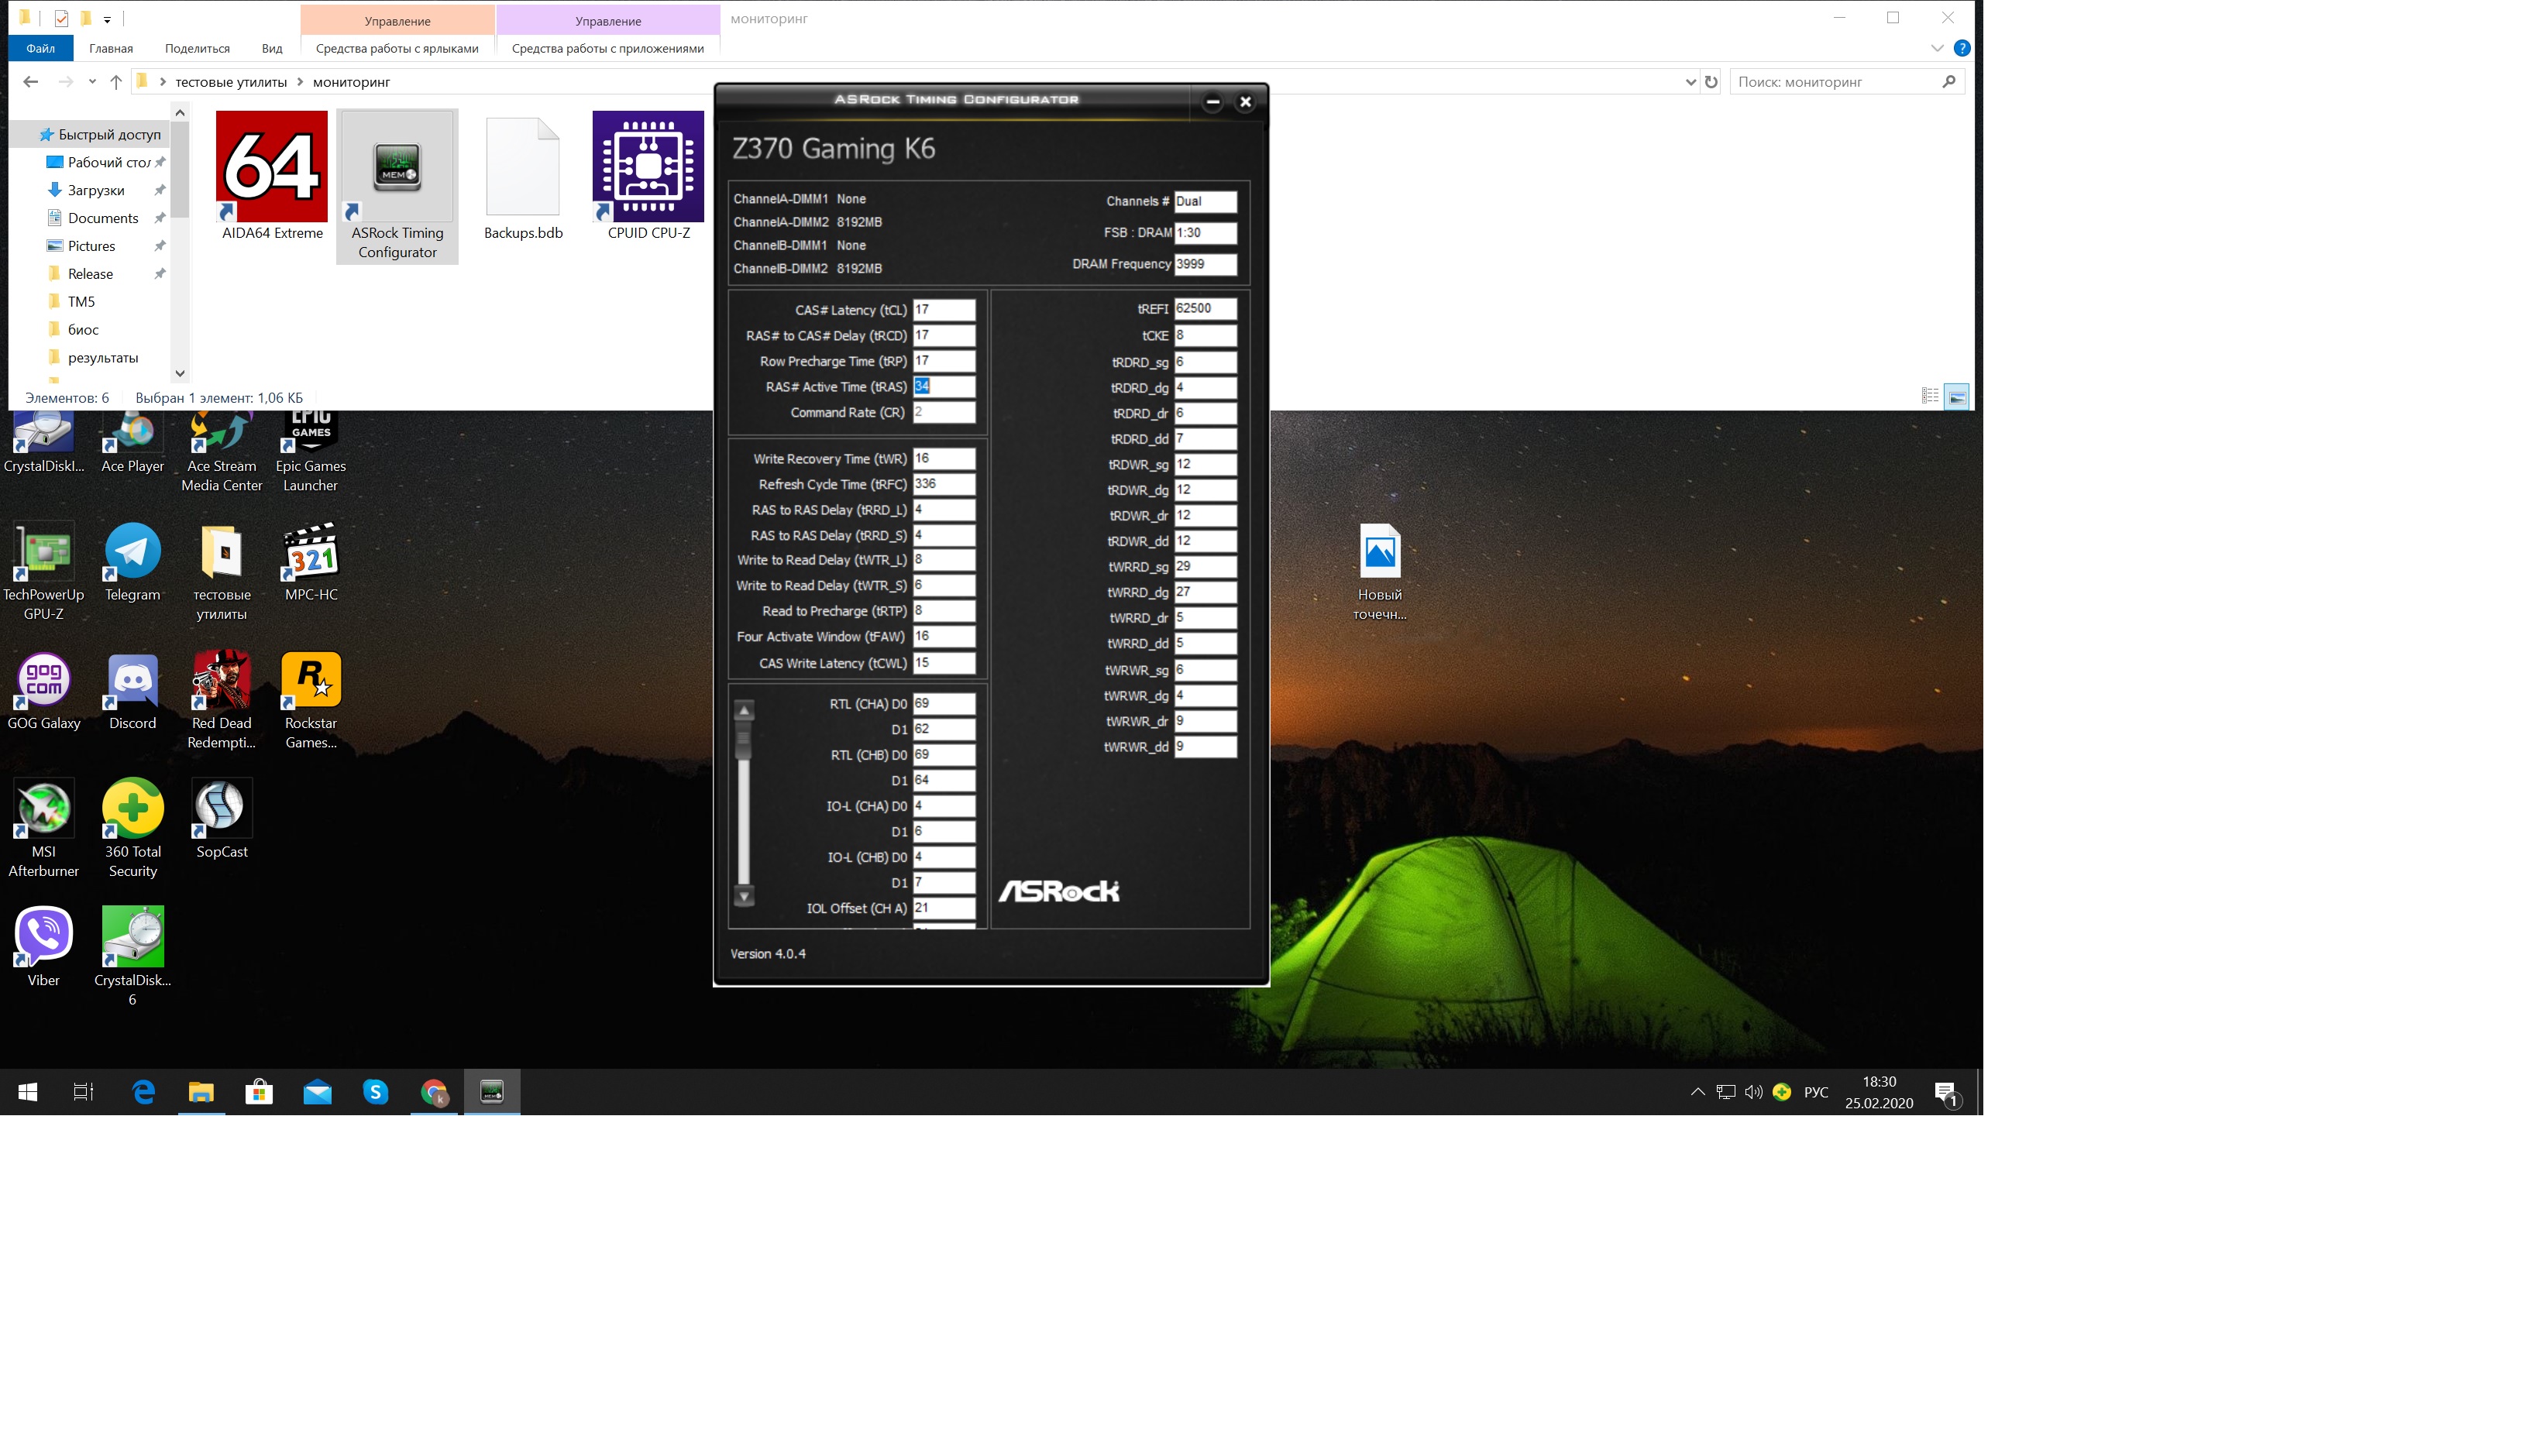Viewport: 2521px width, 1456px height.
Task: Click the tREFI value field
Action: (1205, 309)
